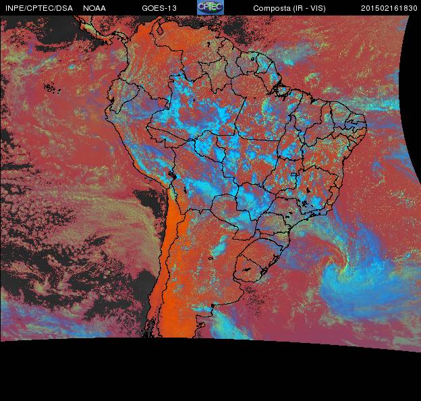Select the NOAA label in the header
Image resolution: width=421 pixels, height=401 pixels.
click(94, 8)
